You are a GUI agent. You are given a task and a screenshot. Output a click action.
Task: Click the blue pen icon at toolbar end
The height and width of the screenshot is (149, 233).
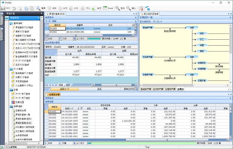(147, 8)
